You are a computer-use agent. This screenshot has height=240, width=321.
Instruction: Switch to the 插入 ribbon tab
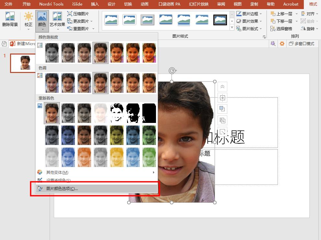coord(95,4)
